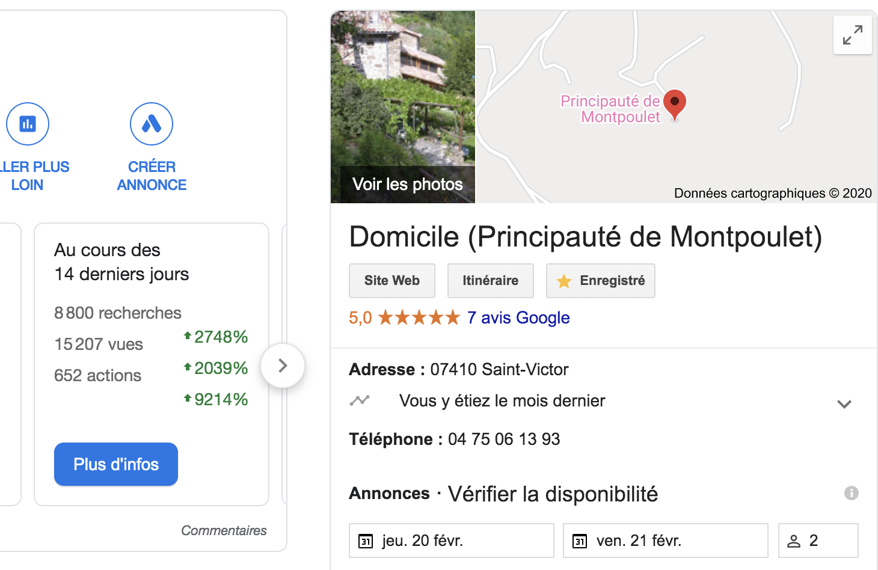878x570 pixels.
Task: Open the Site Web button
Action: (392, 281)
